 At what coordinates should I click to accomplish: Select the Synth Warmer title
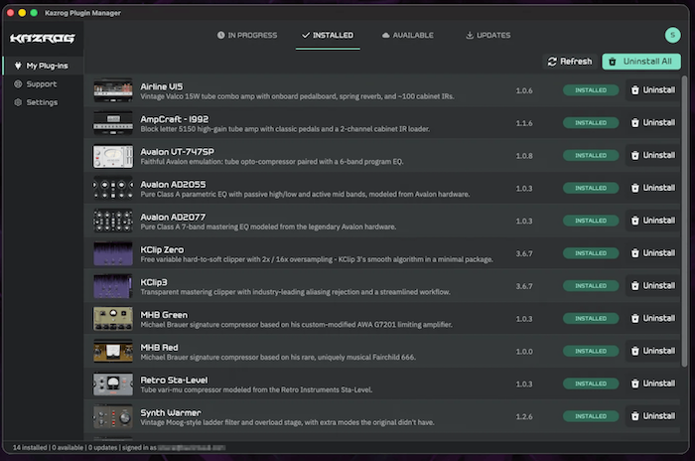click(x=171, y=412)
